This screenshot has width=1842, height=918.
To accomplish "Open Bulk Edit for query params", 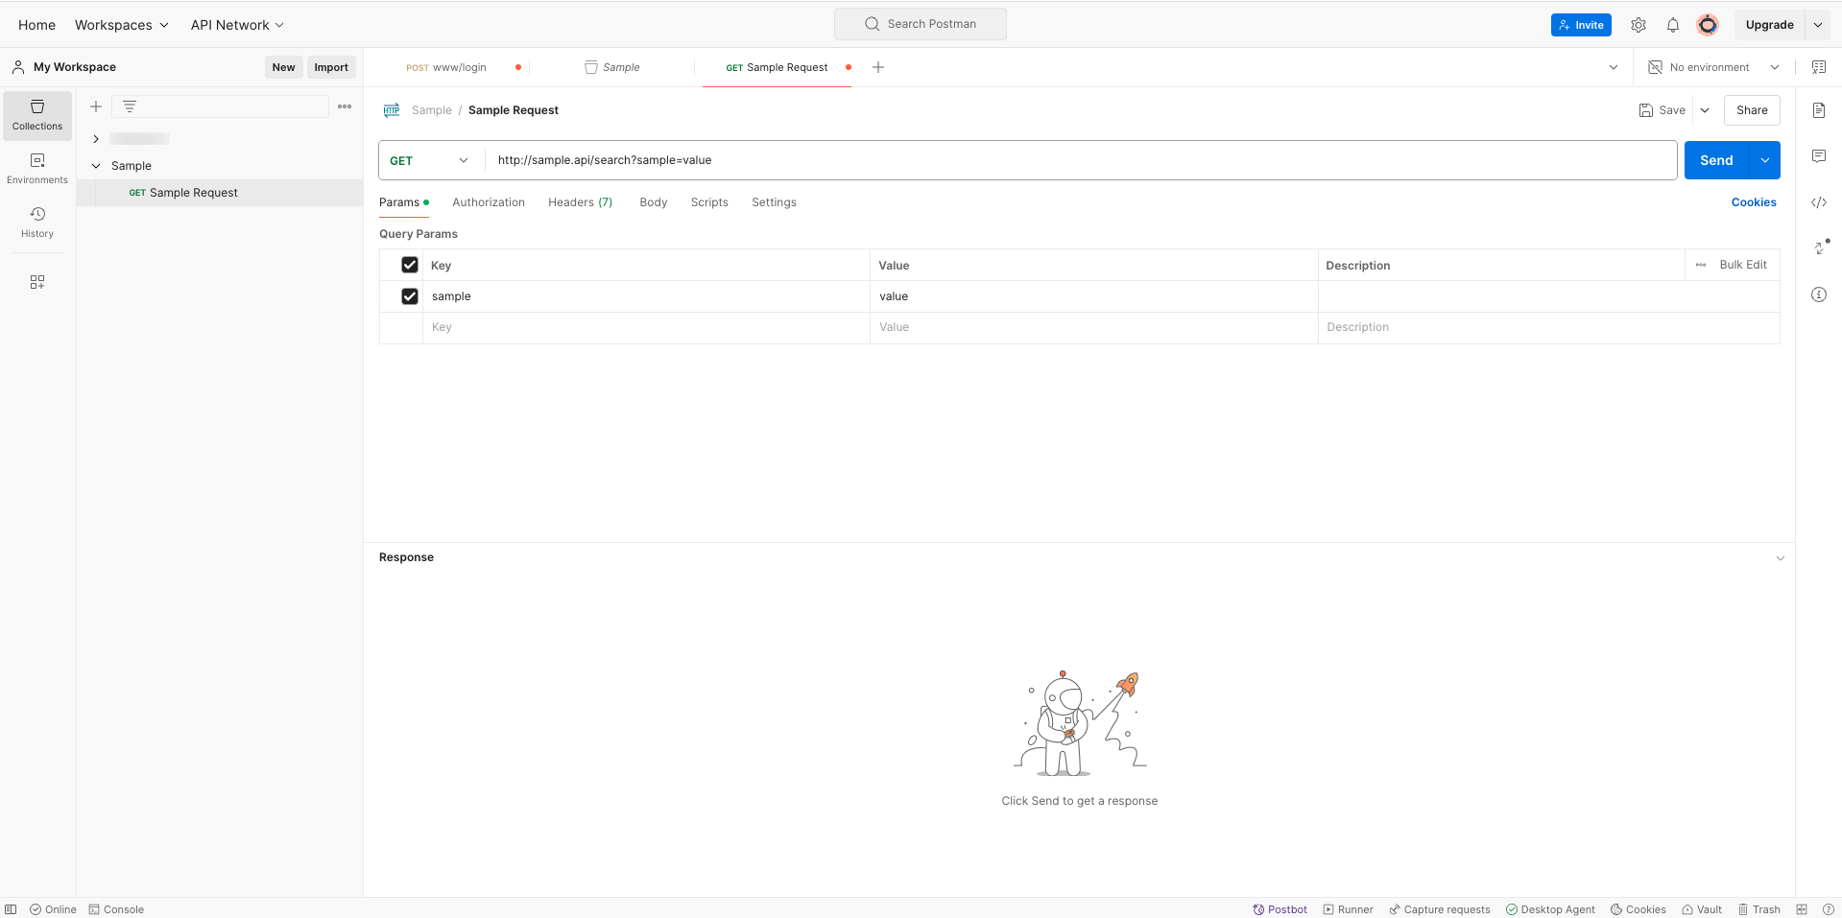I will coord(1741,265).
